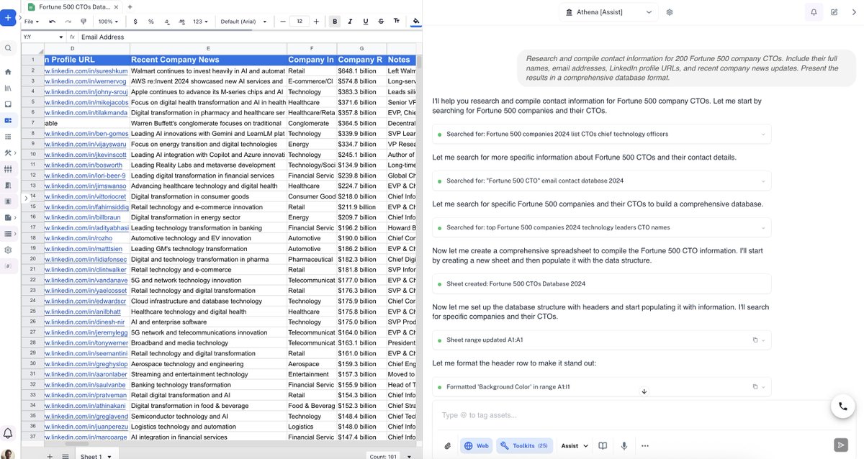Viewport: 864px width, 459px height.
Task: Toggle the Toolkits (25) option
Action: (525, 446)
